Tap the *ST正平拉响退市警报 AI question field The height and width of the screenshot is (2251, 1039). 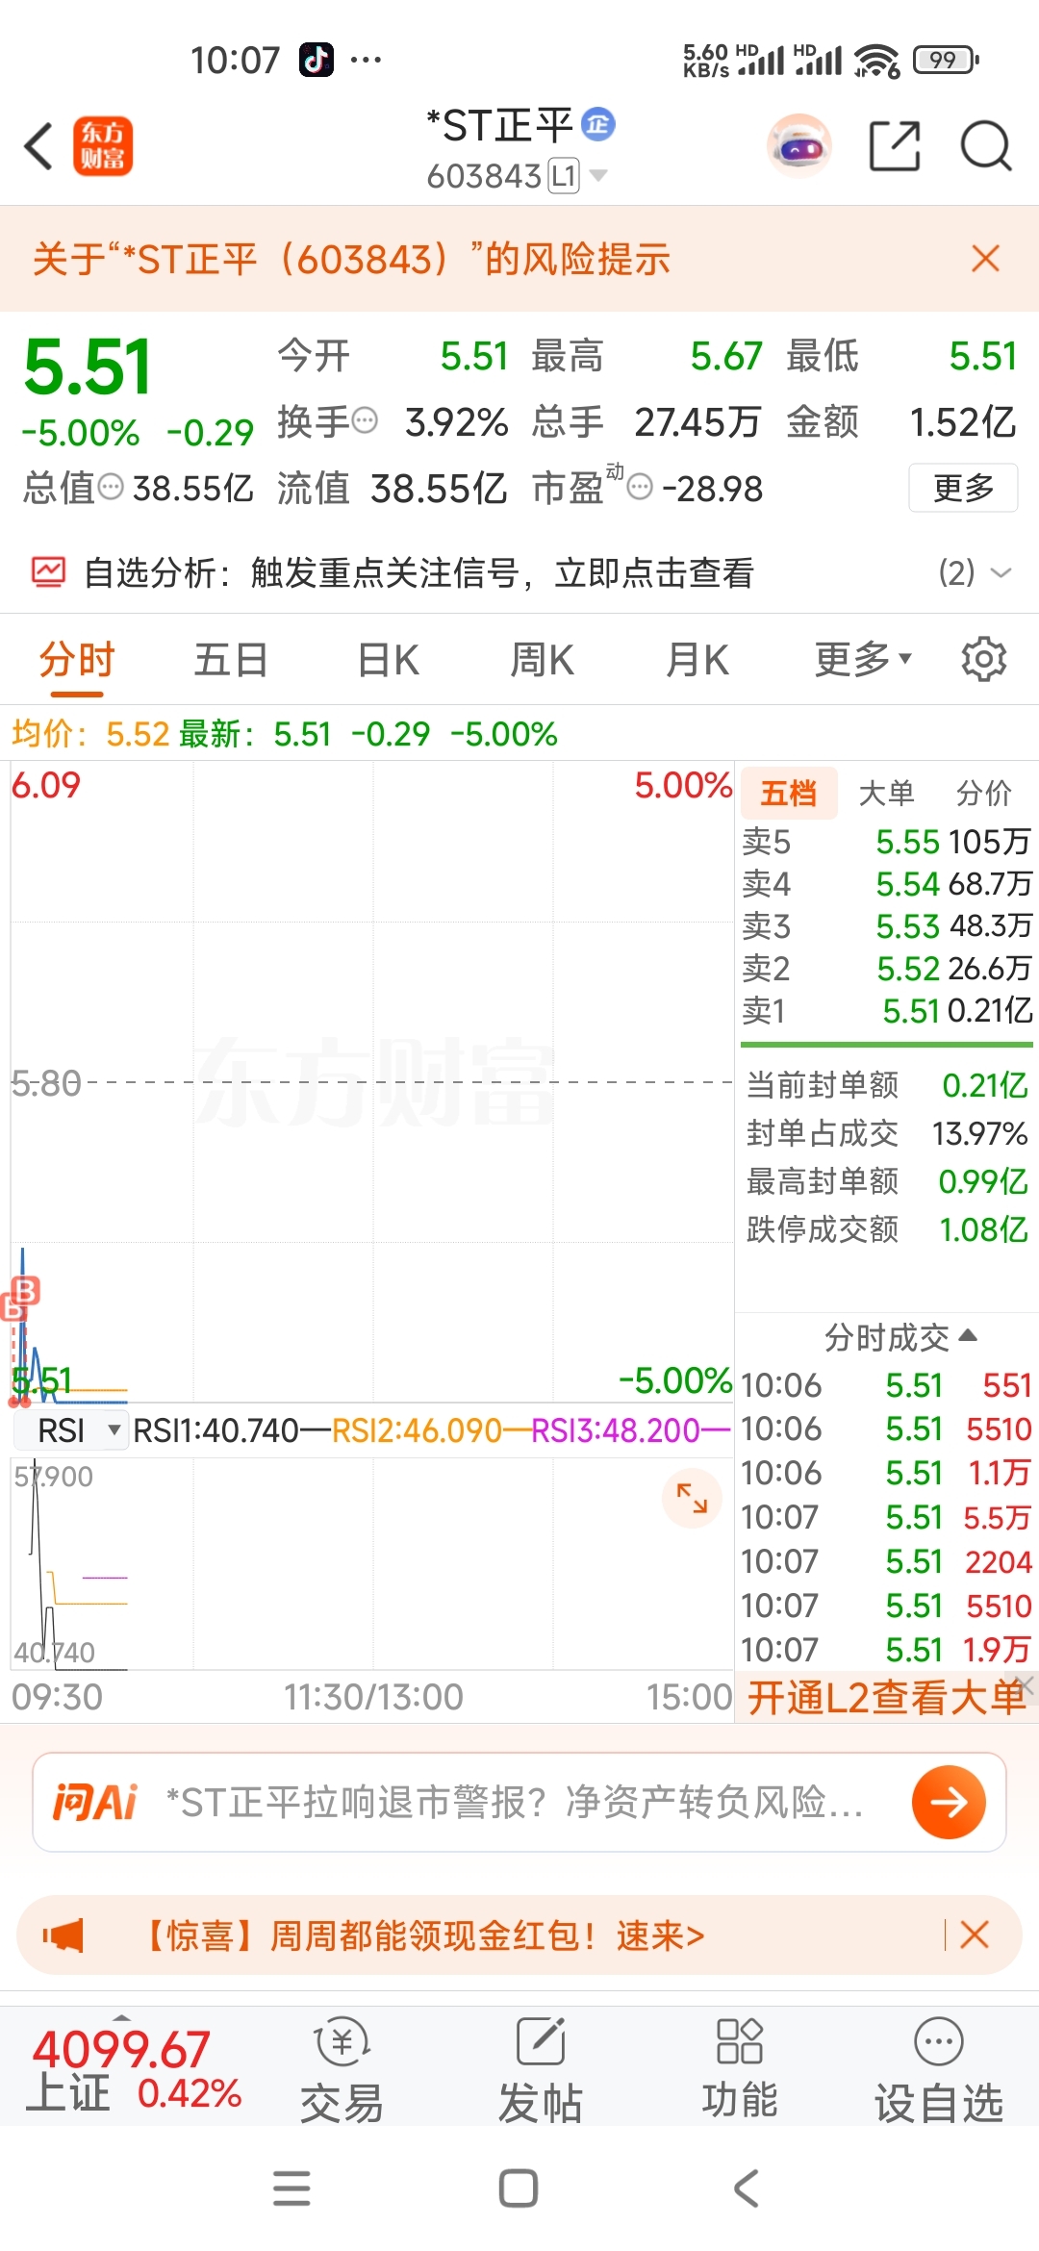point(514,1802)
